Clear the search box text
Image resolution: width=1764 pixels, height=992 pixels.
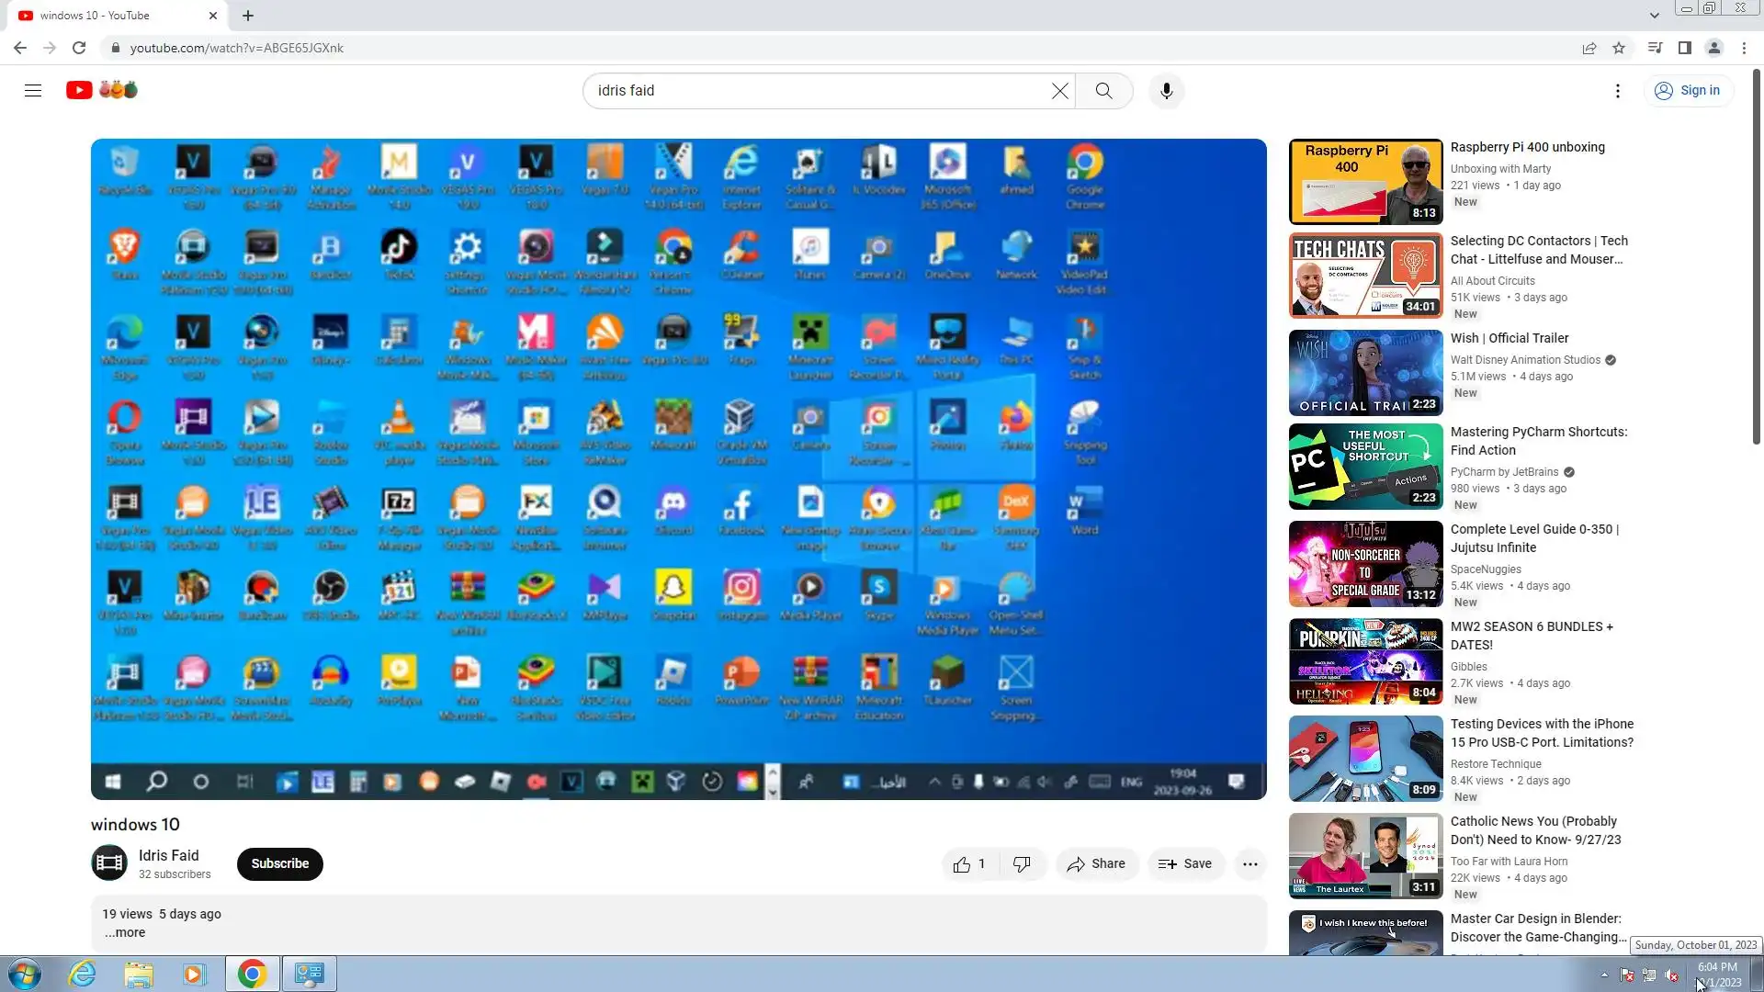[x=1059, y=91]
